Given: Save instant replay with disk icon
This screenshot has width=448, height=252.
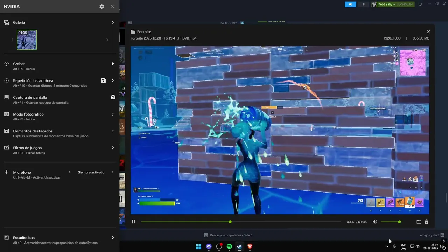Looking at the screenshot, I should pos(103,80).
